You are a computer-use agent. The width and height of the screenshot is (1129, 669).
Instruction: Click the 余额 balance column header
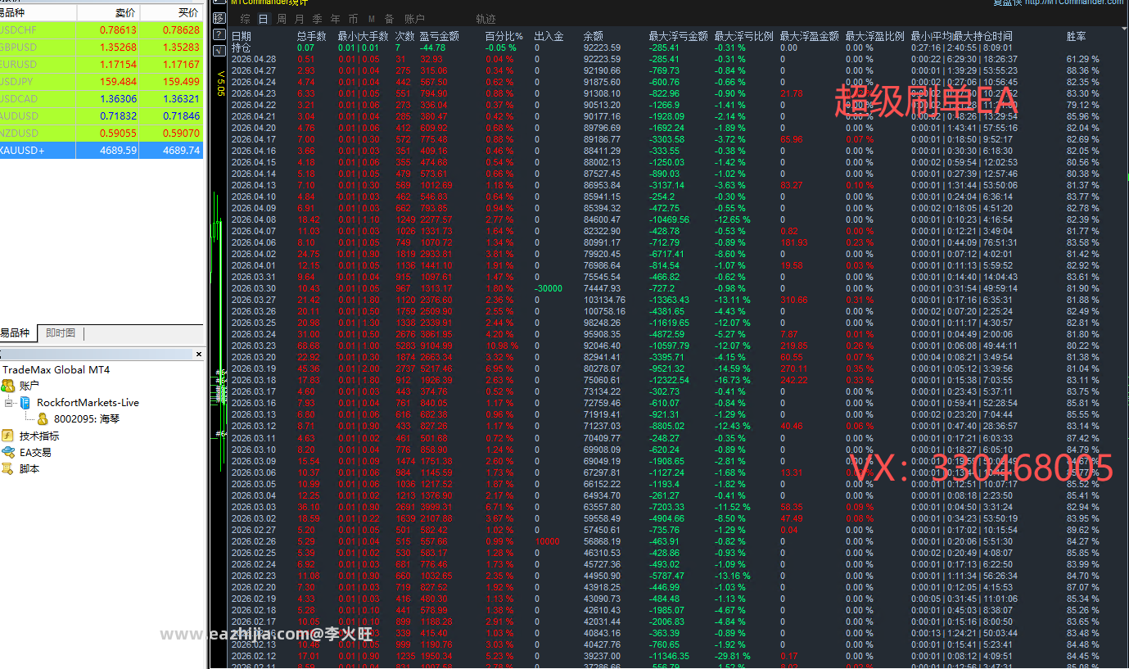593,36
